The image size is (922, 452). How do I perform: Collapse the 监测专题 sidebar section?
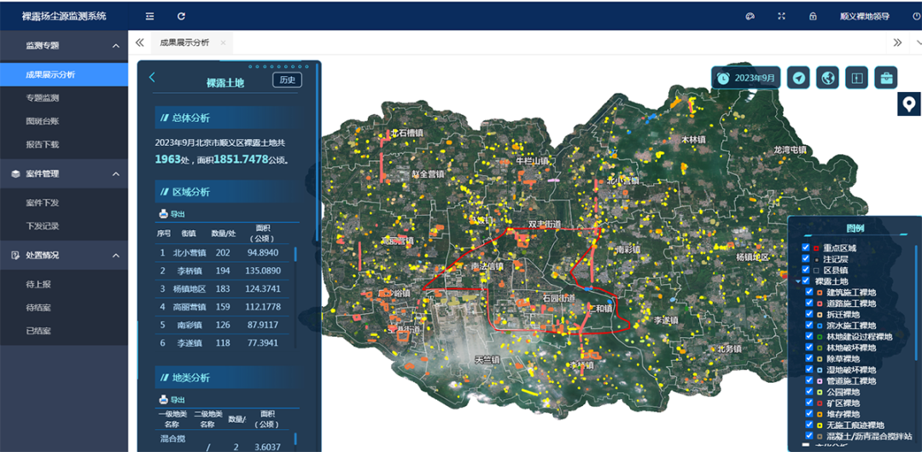point(116,46)
